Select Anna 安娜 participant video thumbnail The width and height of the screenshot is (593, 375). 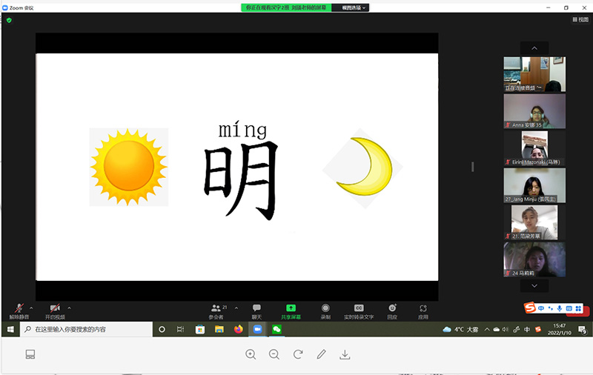point(534,111)
